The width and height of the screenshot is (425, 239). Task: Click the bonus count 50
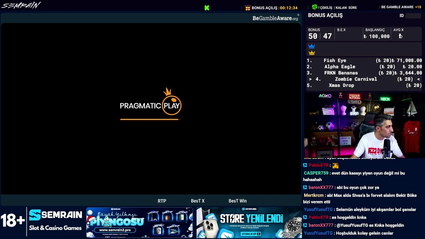pos(313,36)
